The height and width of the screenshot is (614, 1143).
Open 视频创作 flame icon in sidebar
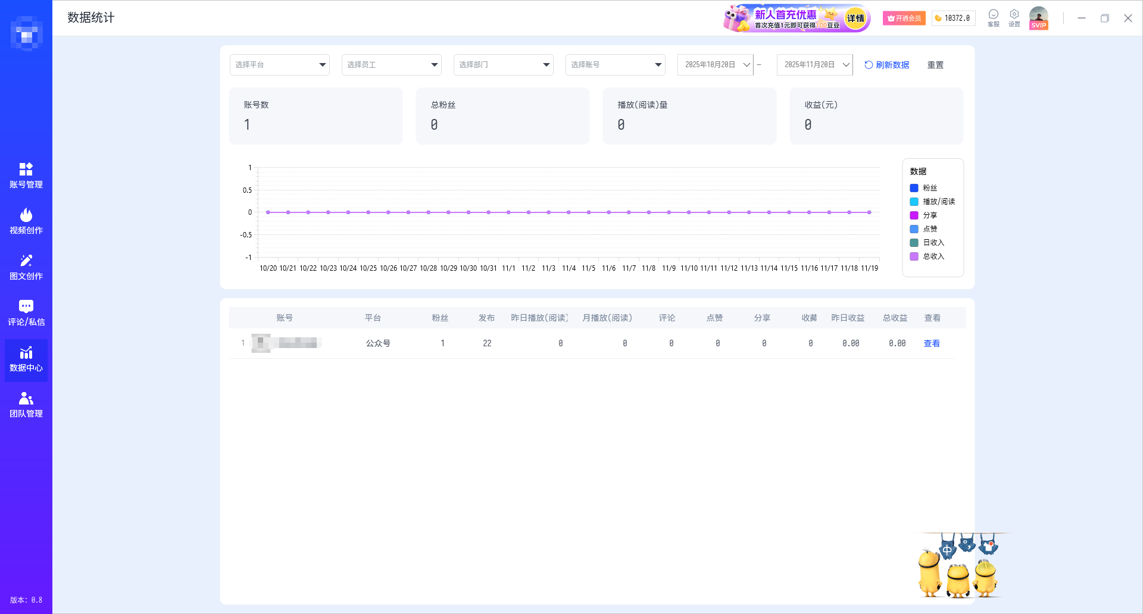26,221
